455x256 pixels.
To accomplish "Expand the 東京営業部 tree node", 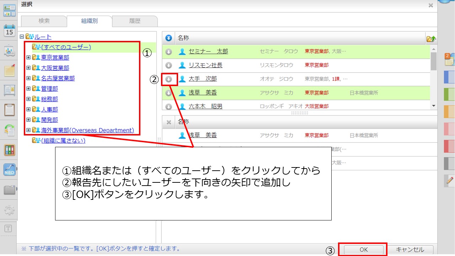I will coord(28,58).
